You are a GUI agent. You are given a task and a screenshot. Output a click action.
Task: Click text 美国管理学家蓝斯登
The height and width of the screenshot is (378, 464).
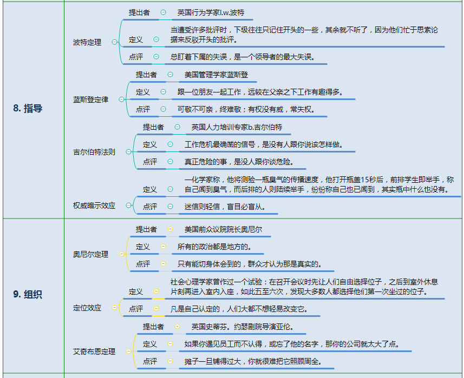pyautogui.click(x=217, y=75)
